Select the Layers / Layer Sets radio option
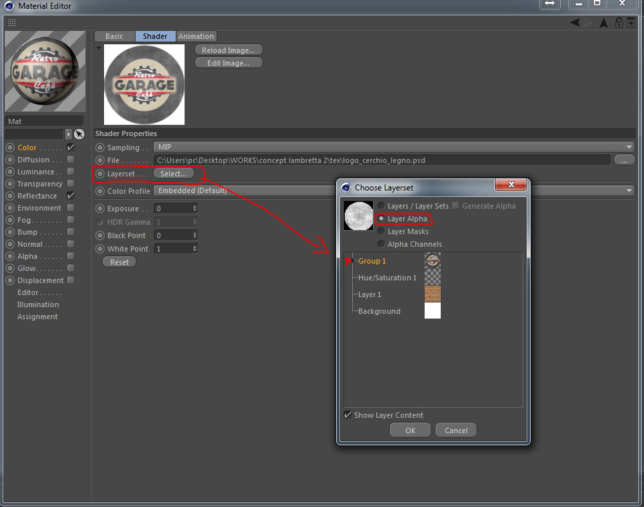The width and height of the screenshot is (644, 507). click(x=381, y=205)
